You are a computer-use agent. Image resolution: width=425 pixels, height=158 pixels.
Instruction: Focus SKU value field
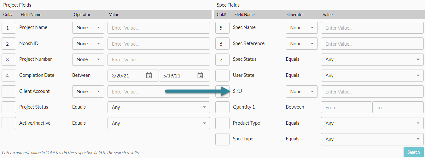coord(372,92)
